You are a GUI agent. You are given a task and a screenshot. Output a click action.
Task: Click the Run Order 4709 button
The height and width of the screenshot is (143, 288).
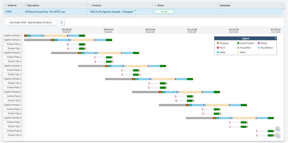31,22
